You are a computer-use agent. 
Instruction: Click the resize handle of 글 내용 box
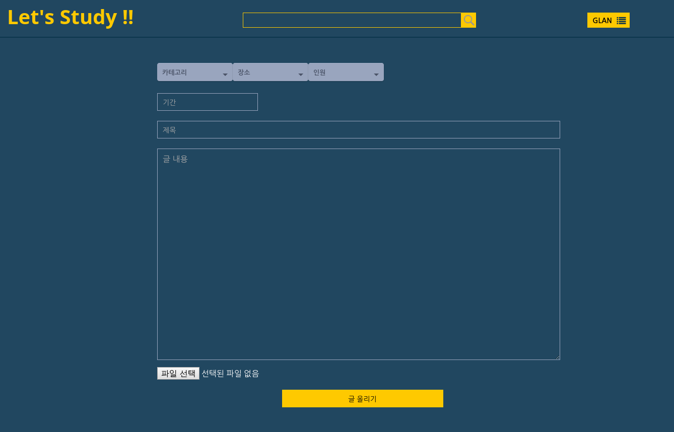(x=557, y=357)
